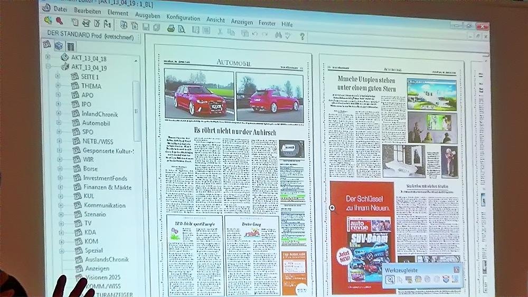Open the Konfiguration menu

click(x=183, y=17)
